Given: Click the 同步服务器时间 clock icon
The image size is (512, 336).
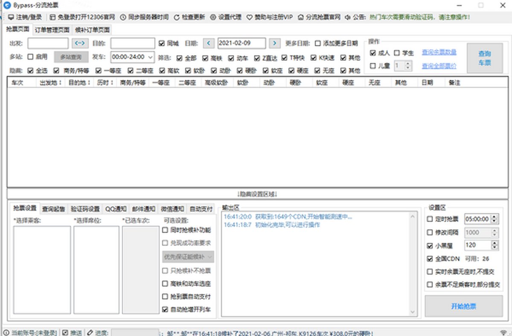Looking at the screenshot, I should coord(123,17).
